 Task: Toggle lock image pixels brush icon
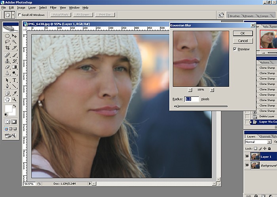point(260,149)
